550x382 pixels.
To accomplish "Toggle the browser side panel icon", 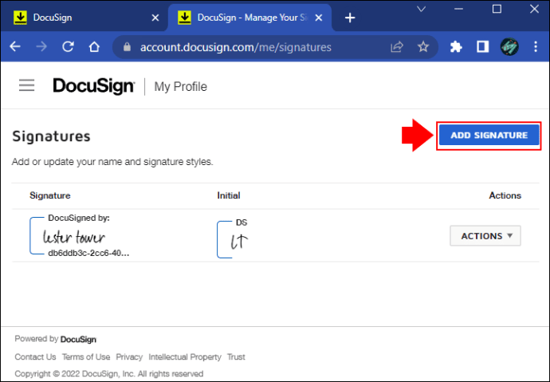I will 483,47.
